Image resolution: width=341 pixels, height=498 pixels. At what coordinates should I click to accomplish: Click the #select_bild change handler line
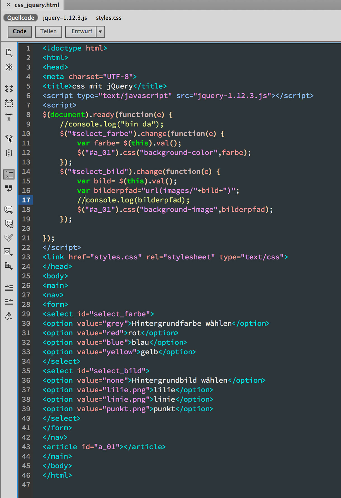[x=140, y=172]
